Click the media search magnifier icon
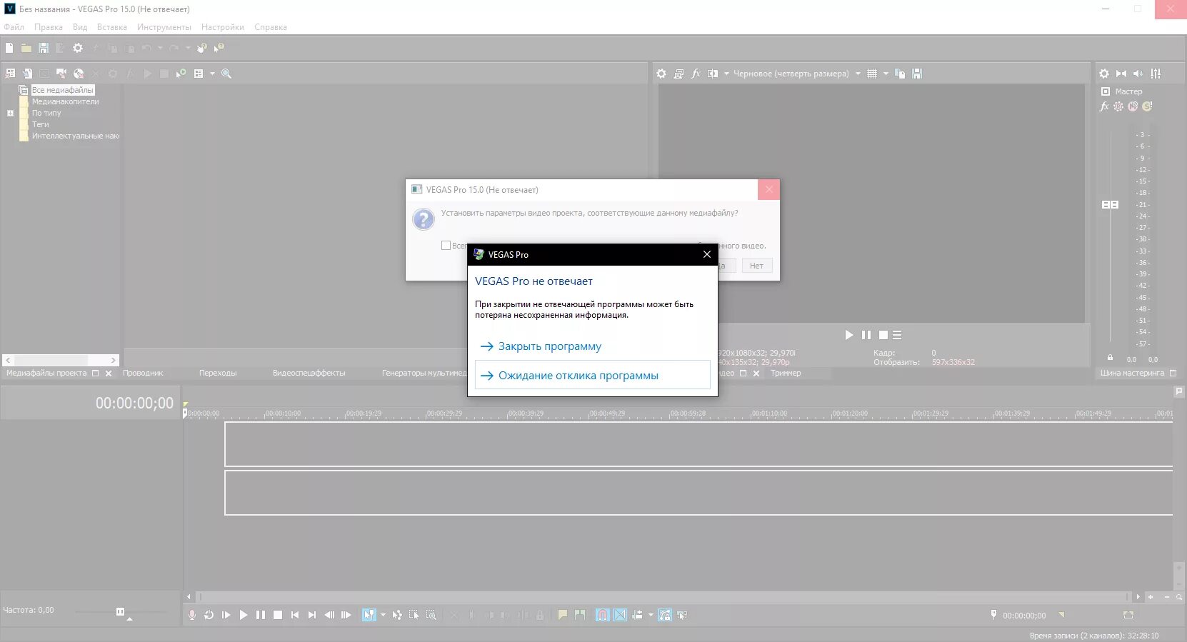This screenshot has height=642, width=1187. point(226,74)
